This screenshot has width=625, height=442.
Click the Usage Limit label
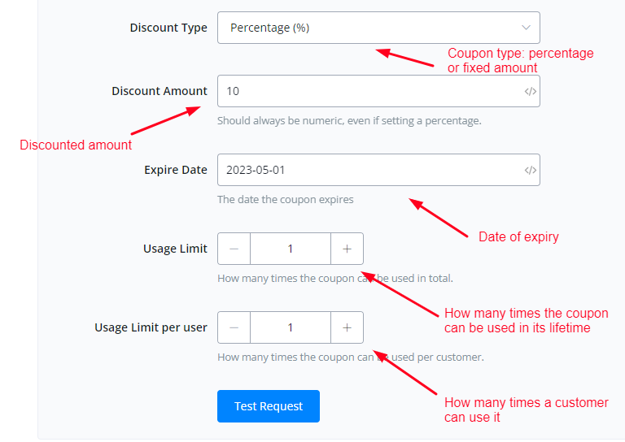click(x=175, y=249)
